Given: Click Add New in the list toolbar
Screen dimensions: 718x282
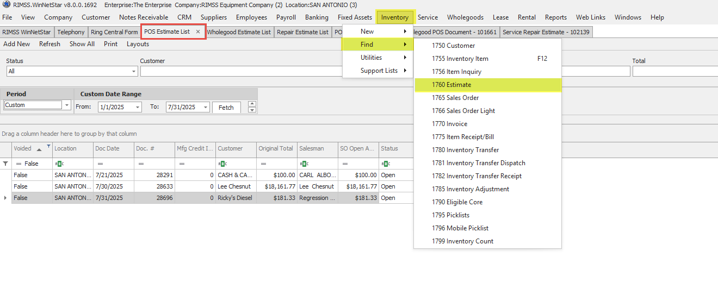Looking at the screenshot, I should point(17,44).
